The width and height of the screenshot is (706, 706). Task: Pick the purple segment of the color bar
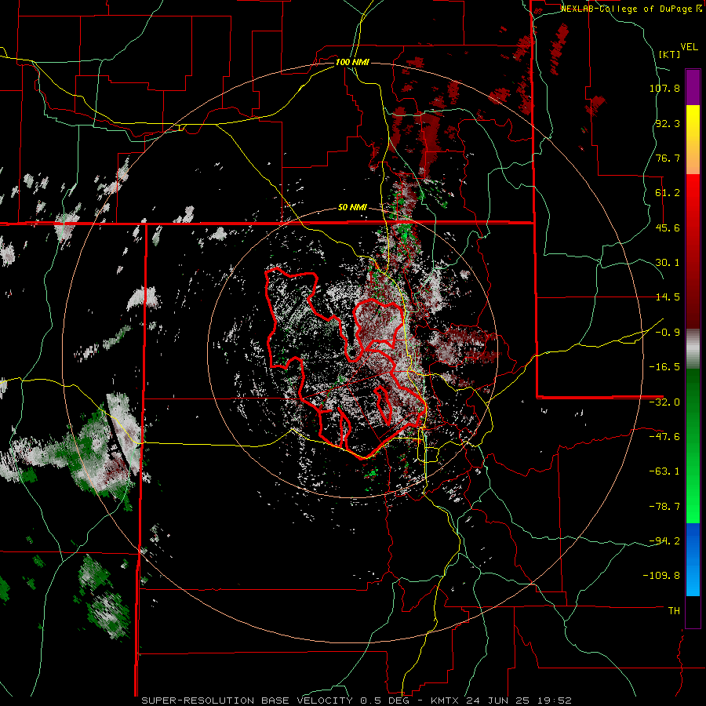point(693,88)
